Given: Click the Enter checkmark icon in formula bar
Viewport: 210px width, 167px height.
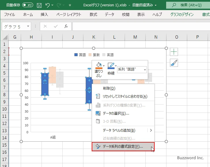Looking at the screenshot, I should coord(56,26).
